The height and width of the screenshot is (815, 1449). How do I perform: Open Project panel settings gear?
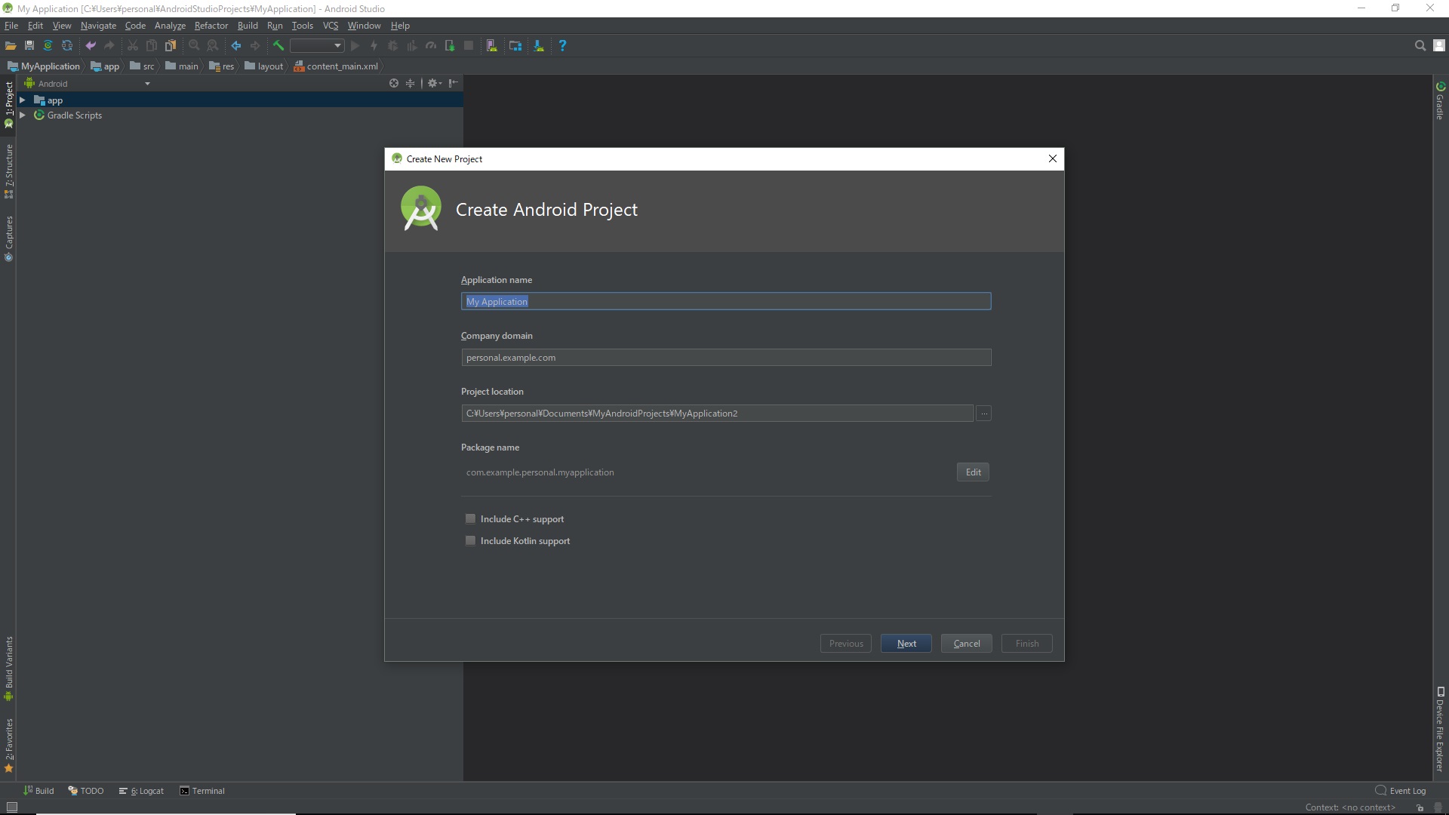[434, 84]
